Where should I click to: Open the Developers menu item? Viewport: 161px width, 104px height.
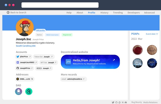coord(134,13)
